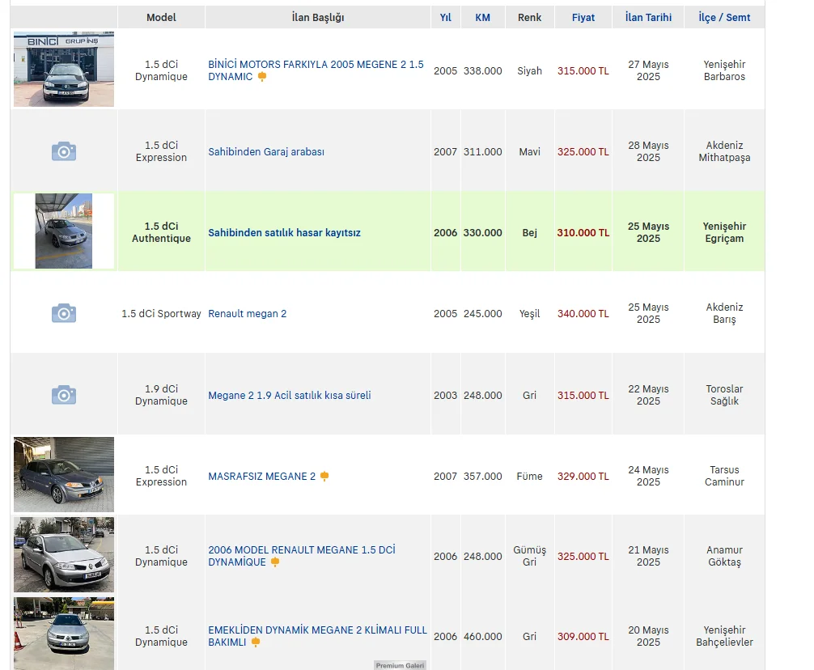
Task: Open 2006 MODEL RENAULT MEGANE 1.5 DCİ listing
Action: click(302, 556)
